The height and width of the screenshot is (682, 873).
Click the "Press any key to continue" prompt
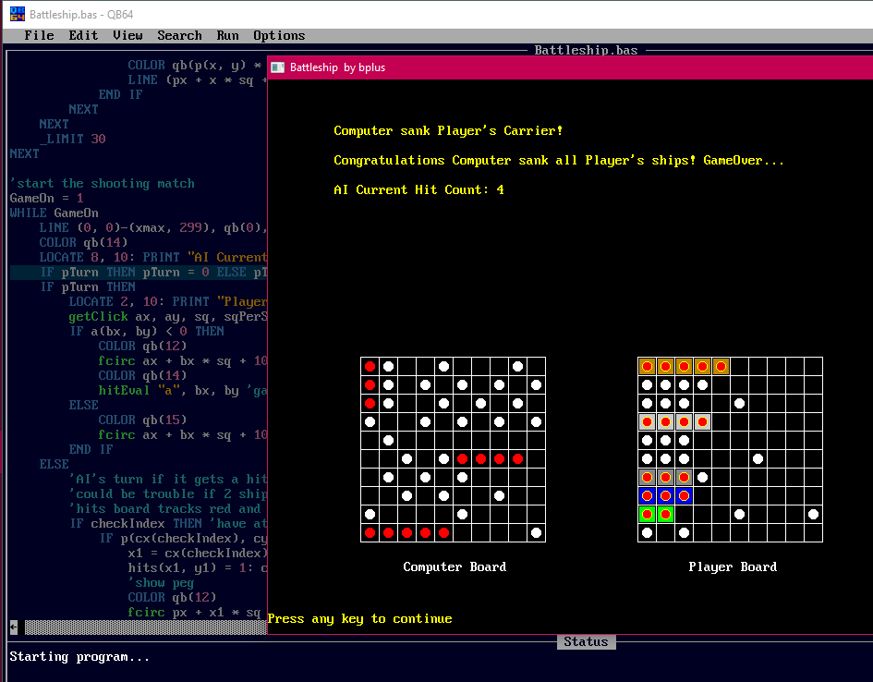[x=359, y=618]
